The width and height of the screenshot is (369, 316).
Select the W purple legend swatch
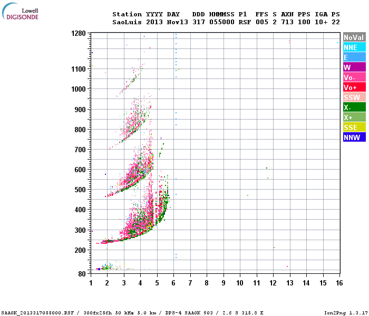(354, 67)
